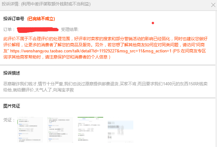Select the 投诉订单号 heading
Image resolution: width=217 pixels, height=147 pixels.
click(14, 19)
